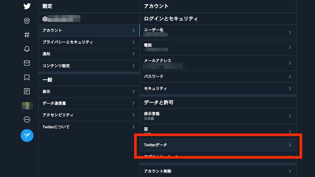Image resolution: width=315 pixels, height=177 pixels.
Task: Click the blue compose tweet button
Action: pyautogui.click(x=27, y=135)
